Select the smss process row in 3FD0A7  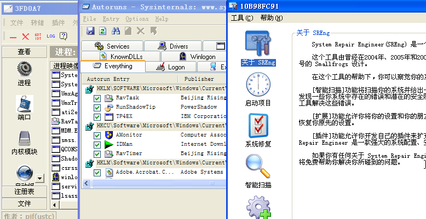65,140
